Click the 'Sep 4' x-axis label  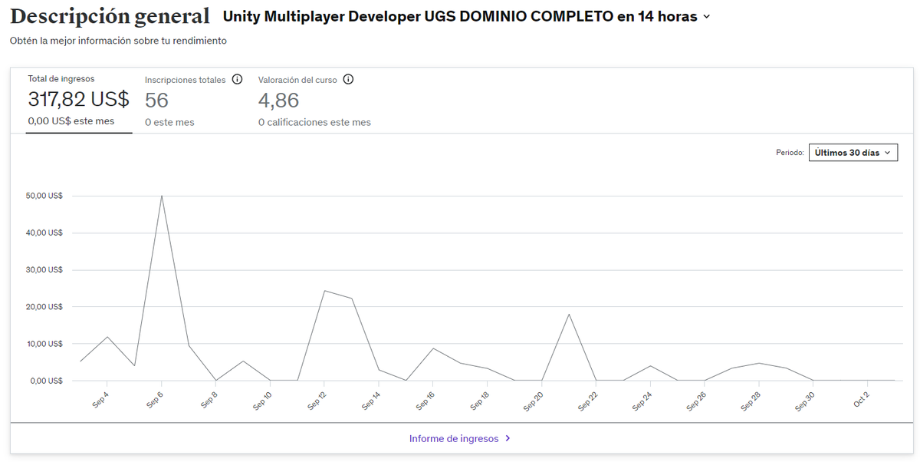[x=102, y=400]
